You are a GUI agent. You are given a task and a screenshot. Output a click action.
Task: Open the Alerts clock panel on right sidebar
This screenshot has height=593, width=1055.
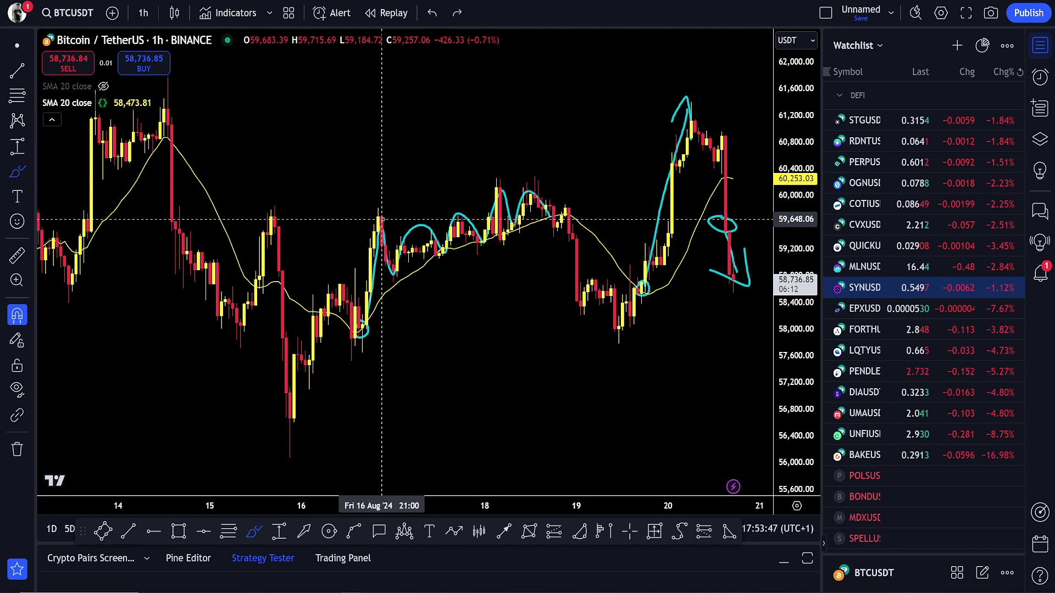coord(1040,77)
